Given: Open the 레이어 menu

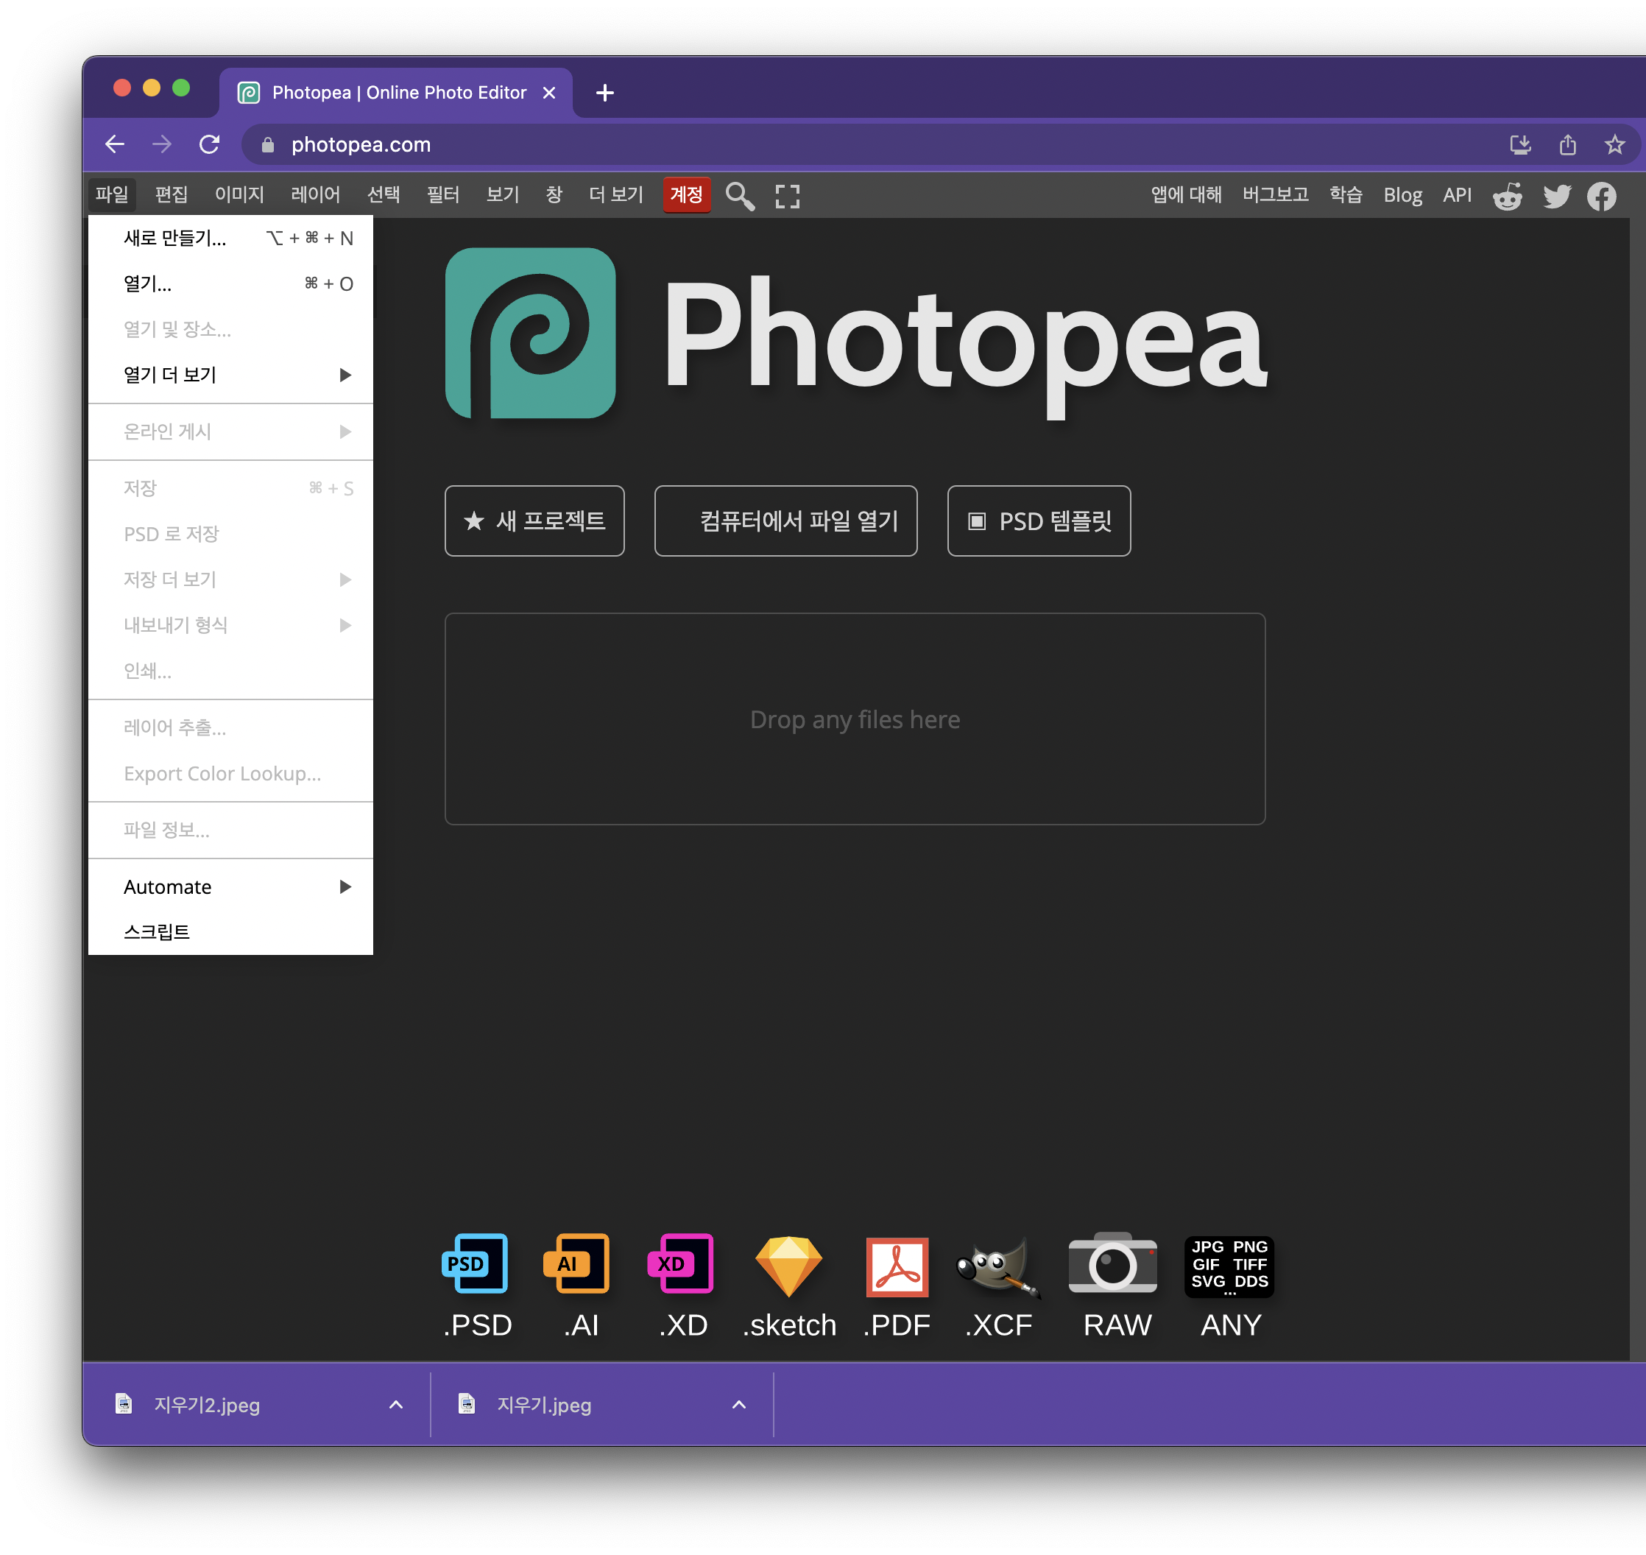Looking at the screenshot, I should [x=316, y=195].
